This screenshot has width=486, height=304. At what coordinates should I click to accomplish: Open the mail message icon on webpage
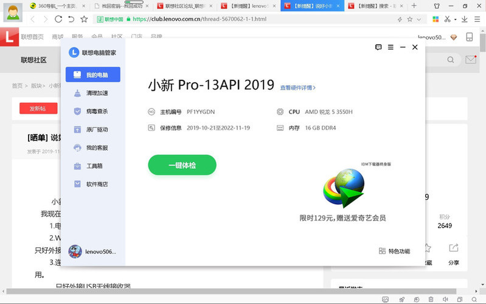point(471,59)
